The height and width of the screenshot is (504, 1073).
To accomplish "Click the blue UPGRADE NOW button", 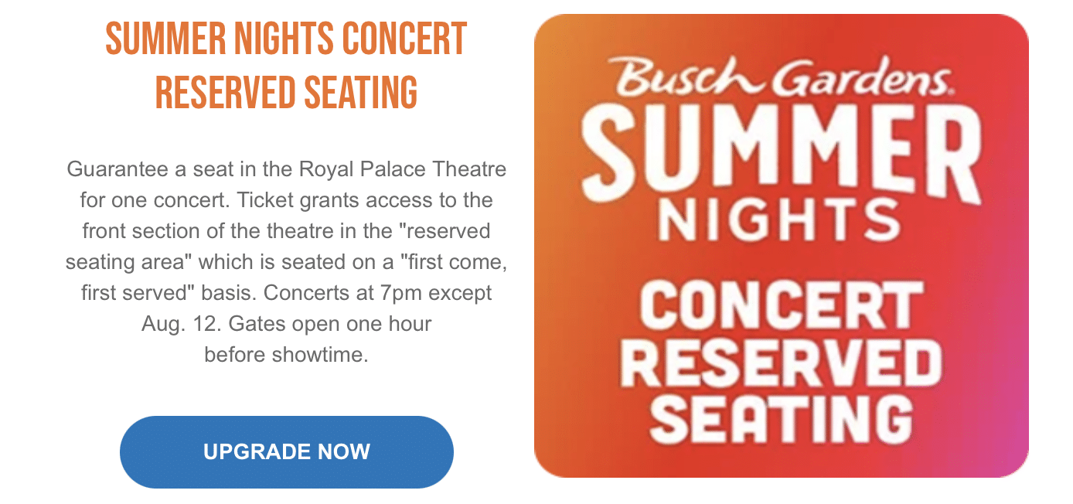I will point(286,451).
